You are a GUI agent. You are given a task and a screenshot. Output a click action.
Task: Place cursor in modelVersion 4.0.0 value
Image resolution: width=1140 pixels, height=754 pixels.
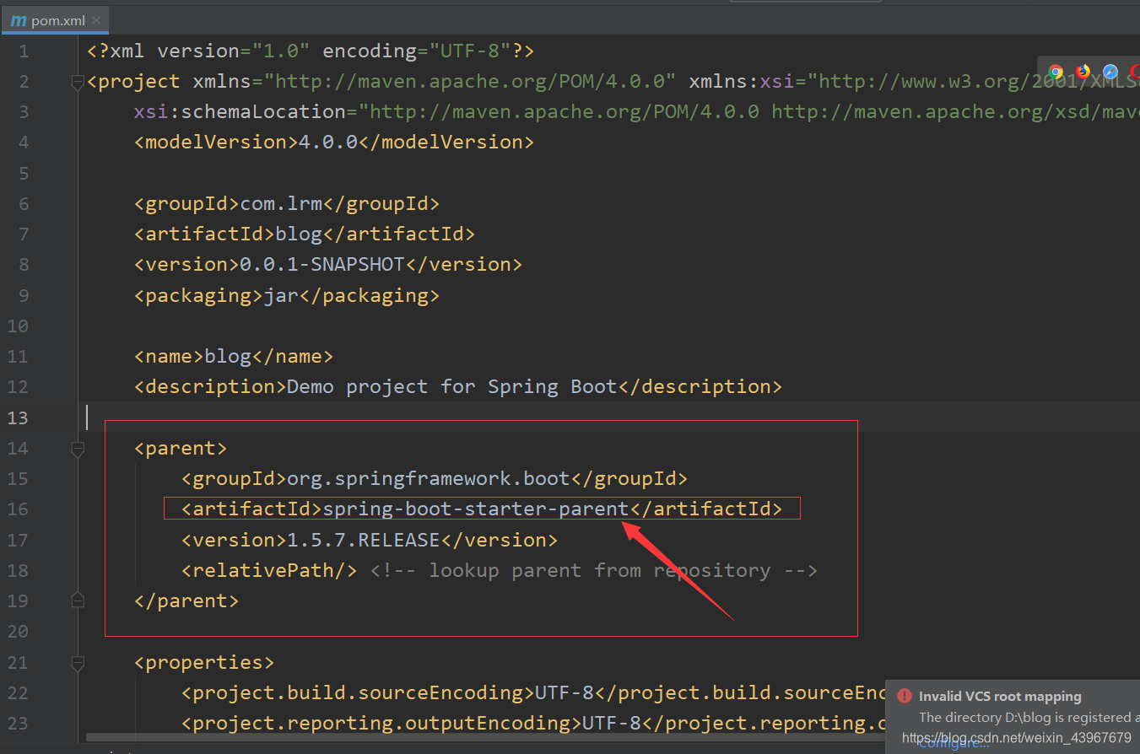[x=328, y=143]
